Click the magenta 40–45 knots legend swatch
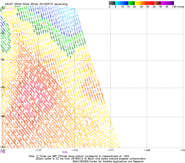185x163 pixels. point(164,3)
